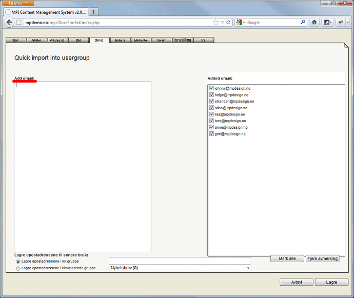Open the Innstilling tab
Viewport: 354px width, 298px height.
tap(183, 40)
